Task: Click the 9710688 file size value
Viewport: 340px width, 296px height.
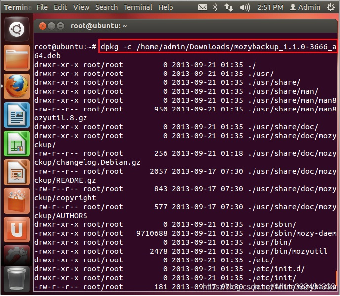Action: coord(152,234)
